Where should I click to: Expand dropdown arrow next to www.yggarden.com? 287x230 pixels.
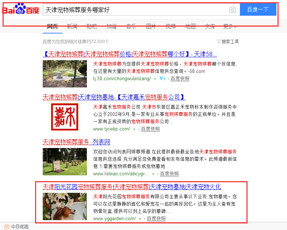[140, 219]
